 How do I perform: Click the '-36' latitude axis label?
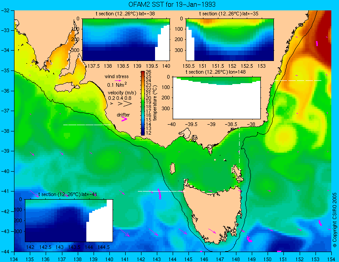[5, 91]
